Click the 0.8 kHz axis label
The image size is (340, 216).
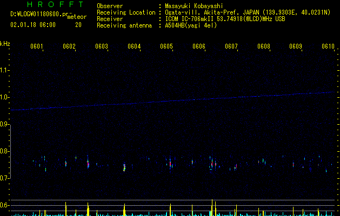pyautogui.click(x=5, y=151)
